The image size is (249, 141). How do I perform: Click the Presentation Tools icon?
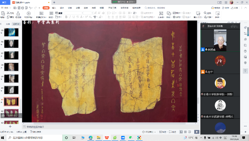coord(198,13)
